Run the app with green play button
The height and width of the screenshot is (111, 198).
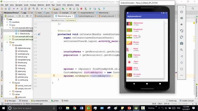click(63, 9)
